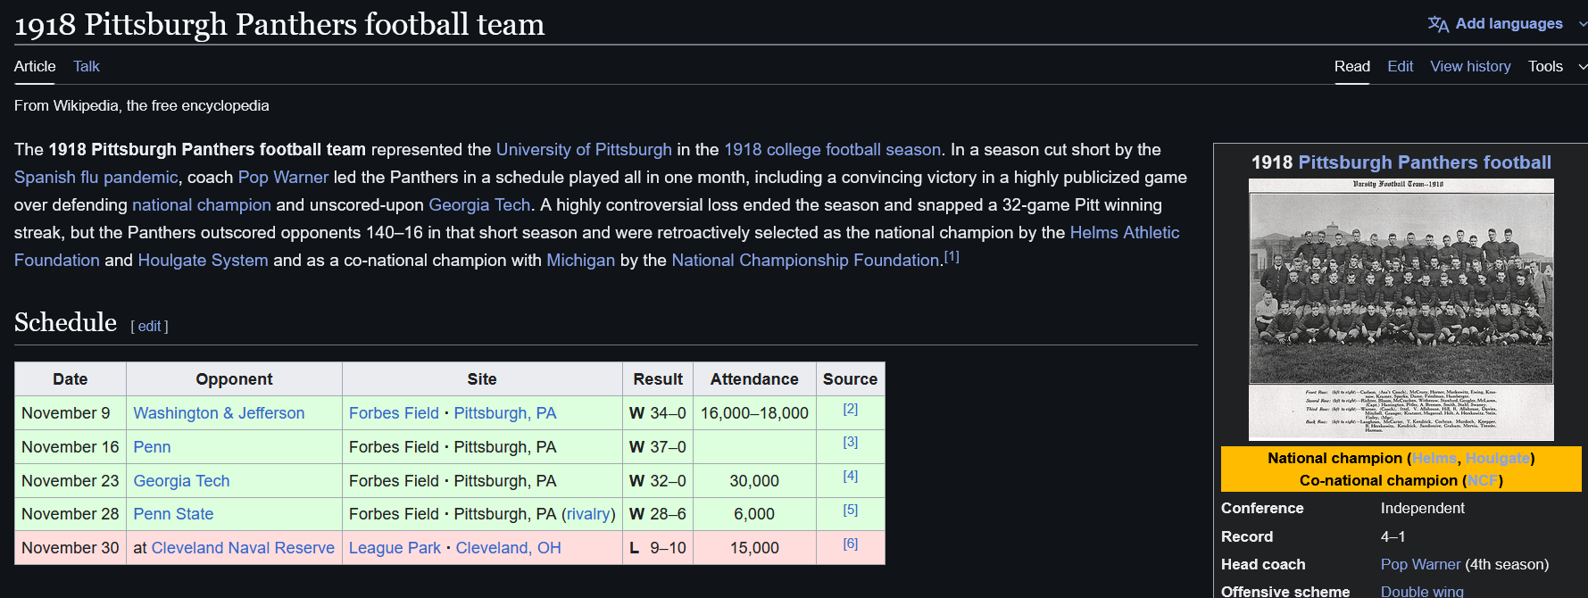Image resolution: width=1588 pixels, height=598 pixels.
Task: Open the 1918 team photo thumbnail
Action: [x=1401, y=309]
